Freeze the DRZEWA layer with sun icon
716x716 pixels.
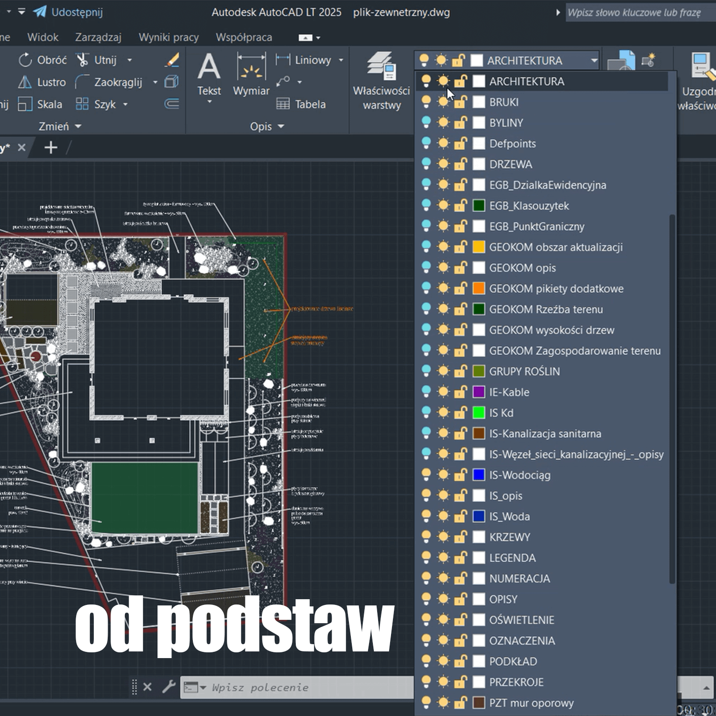443,164
